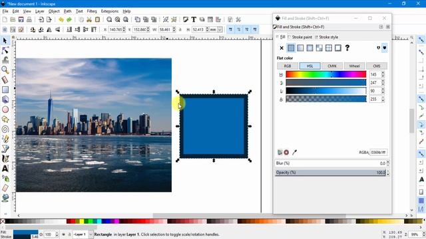
Task: Choose the Unset paint question mark
Action: [x=347, y=48]
